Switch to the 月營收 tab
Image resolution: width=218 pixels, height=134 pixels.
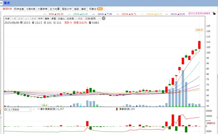pyautogui.click(x=96, y=9)
